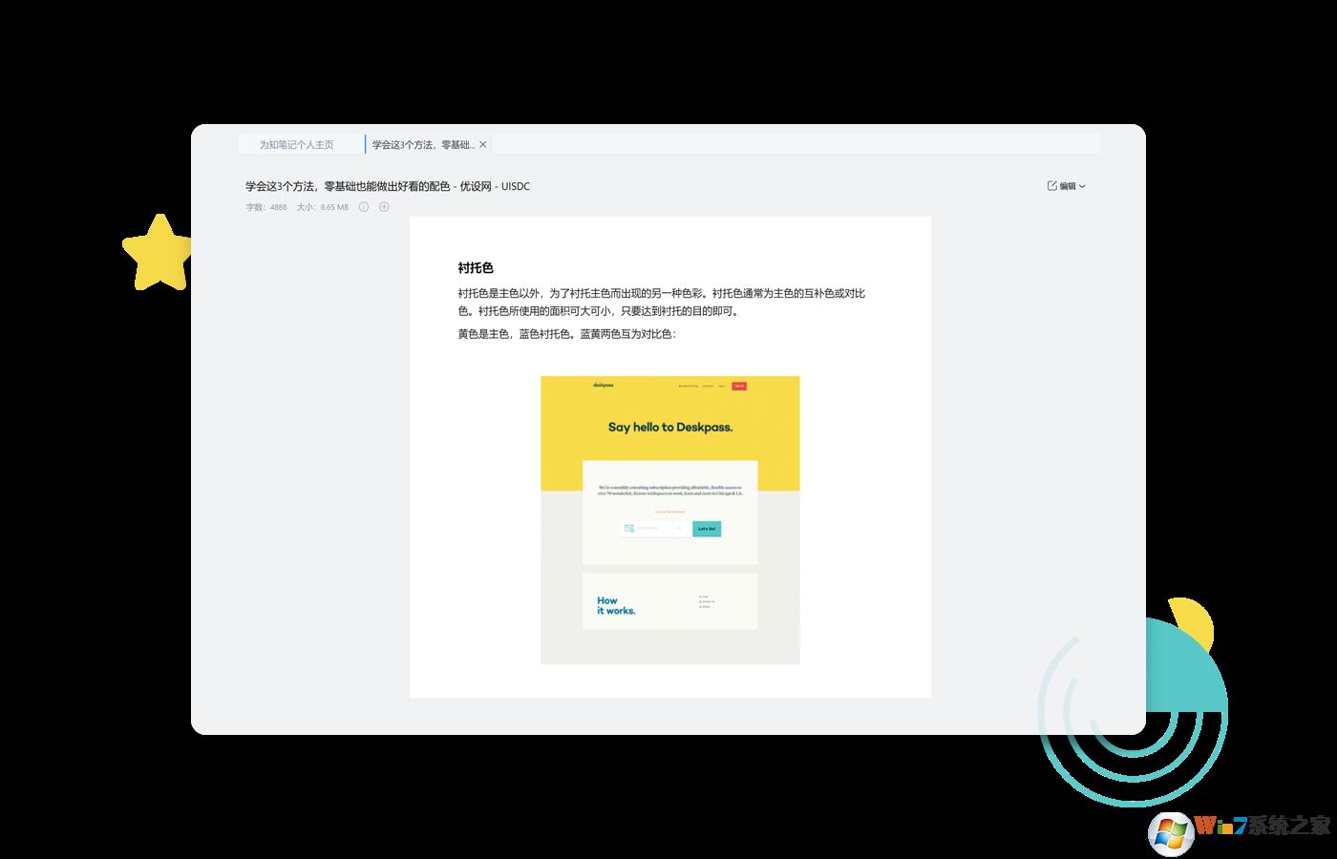Click the Benefits & Pricing navigation link
Viewport: 1337px width, 859px height.
(689, 386)
